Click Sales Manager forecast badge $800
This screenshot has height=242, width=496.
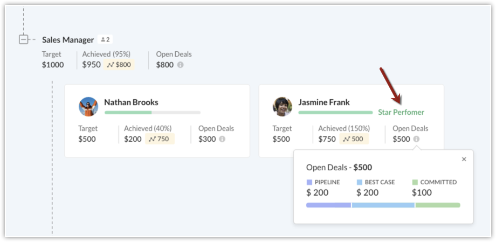pyautogui.click(x=119, y=65)
